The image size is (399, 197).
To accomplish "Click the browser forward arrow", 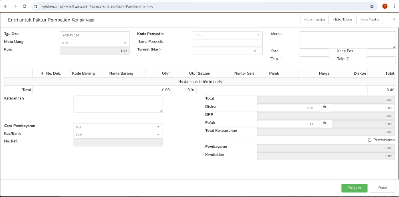I will (15, 6).
